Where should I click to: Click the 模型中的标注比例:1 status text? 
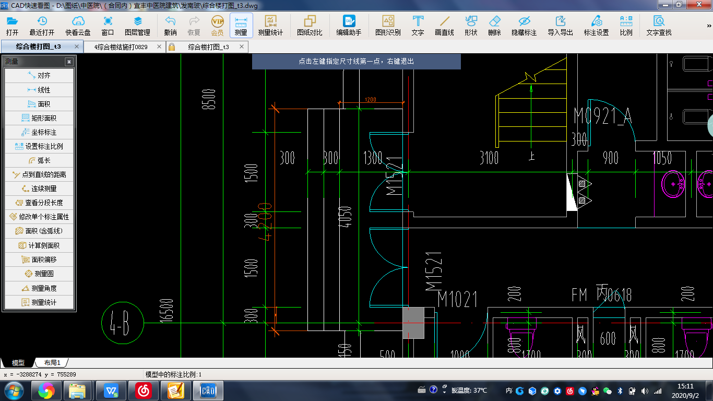(173, 374)
